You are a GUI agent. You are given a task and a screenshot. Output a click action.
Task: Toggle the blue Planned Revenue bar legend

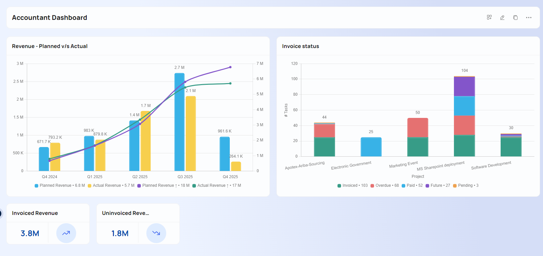pos(60,185)
